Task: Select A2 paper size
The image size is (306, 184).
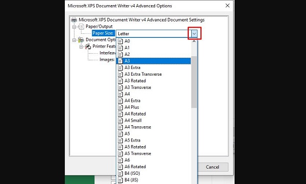Action: [154, 54]
